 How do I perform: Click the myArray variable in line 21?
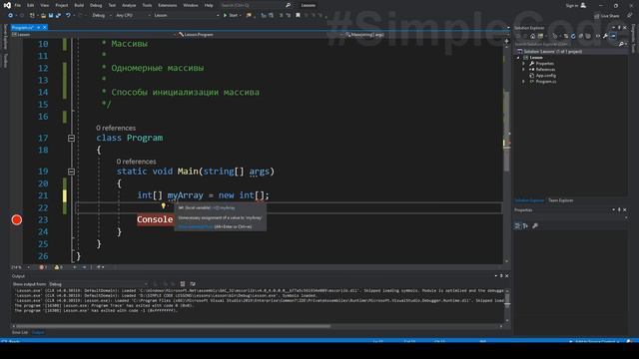185,195
